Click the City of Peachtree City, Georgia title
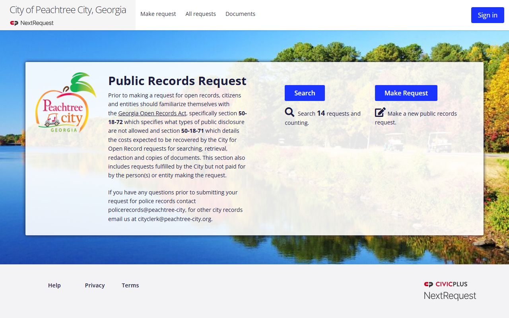 tap(68, 10)
